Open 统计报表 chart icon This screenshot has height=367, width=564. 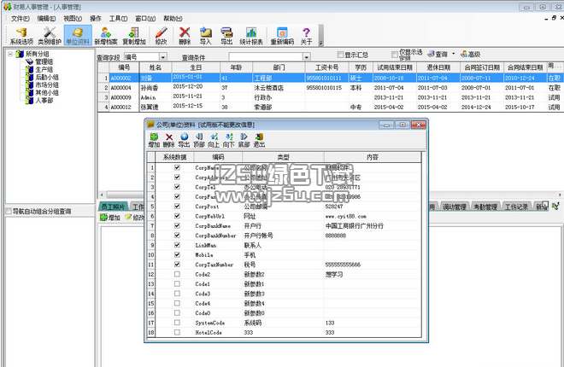click(x=251, y=36)
